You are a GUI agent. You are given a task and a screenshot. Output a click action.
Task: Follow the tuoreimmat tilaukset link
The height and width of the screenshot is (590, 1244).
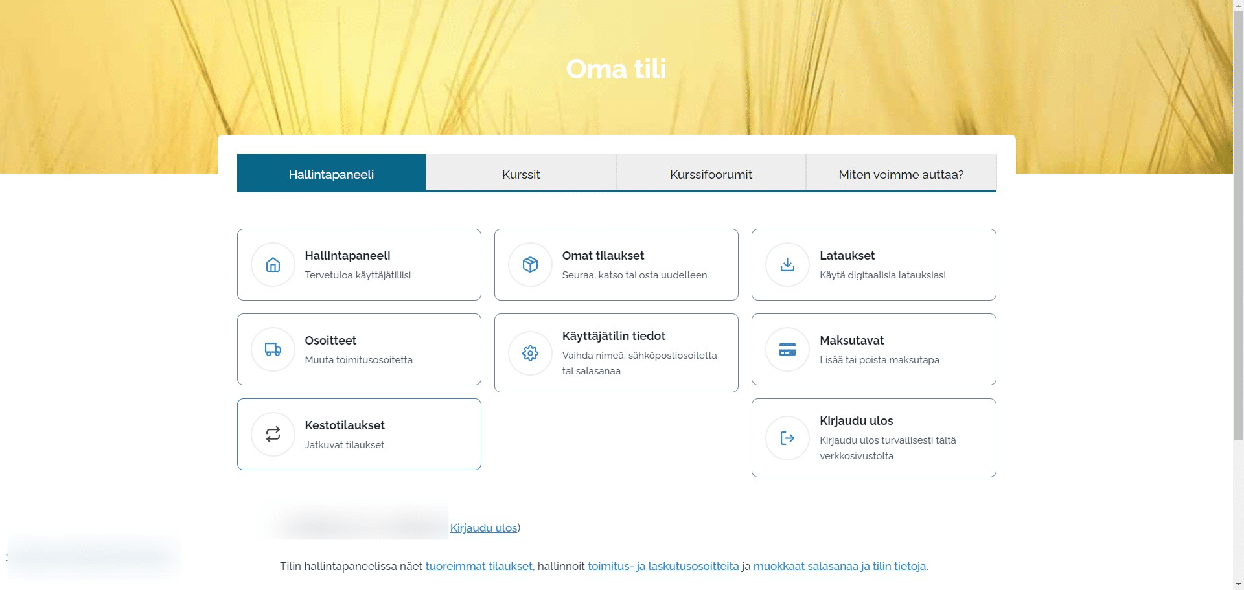(x=478, y=566)
